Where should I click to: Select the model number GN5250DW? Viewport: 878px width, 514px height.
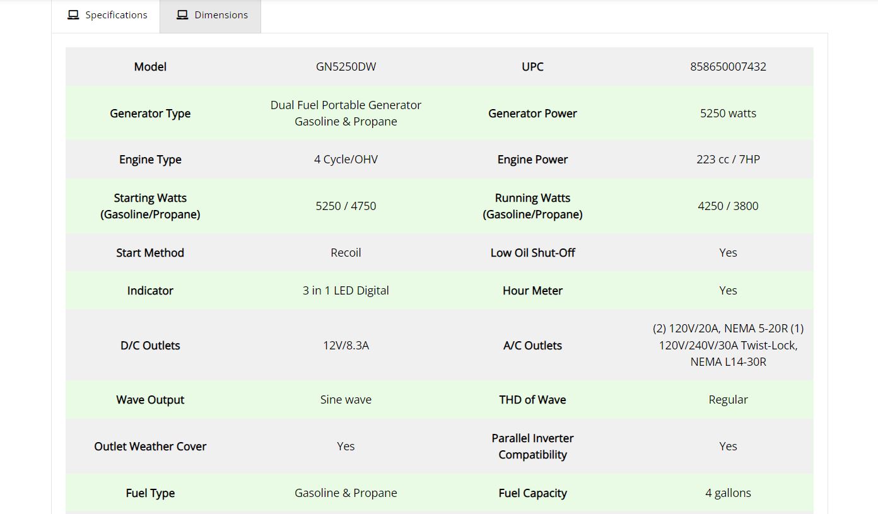pos(346,67)
